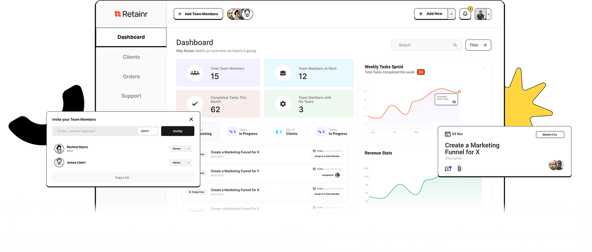Open the Filter options
Screen dimensions: 592x252
478,45
